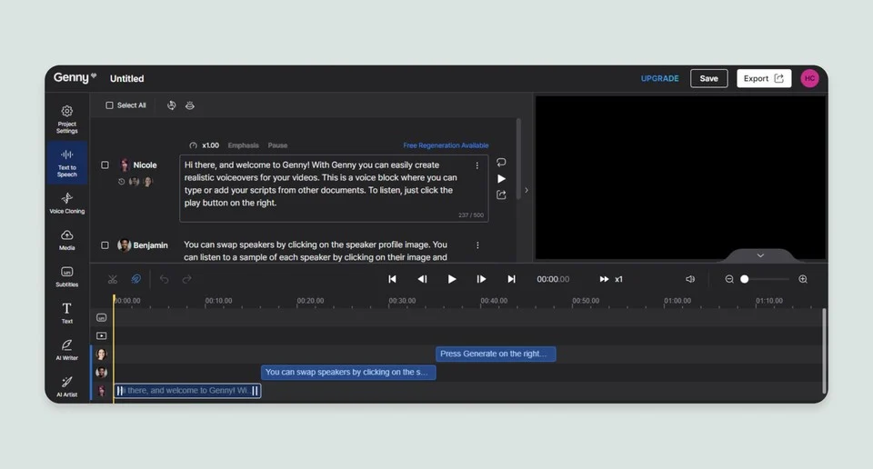Viewport: 873px width, 469px height.
Task: Open the Subtitles panel
Action: [66, 276]
